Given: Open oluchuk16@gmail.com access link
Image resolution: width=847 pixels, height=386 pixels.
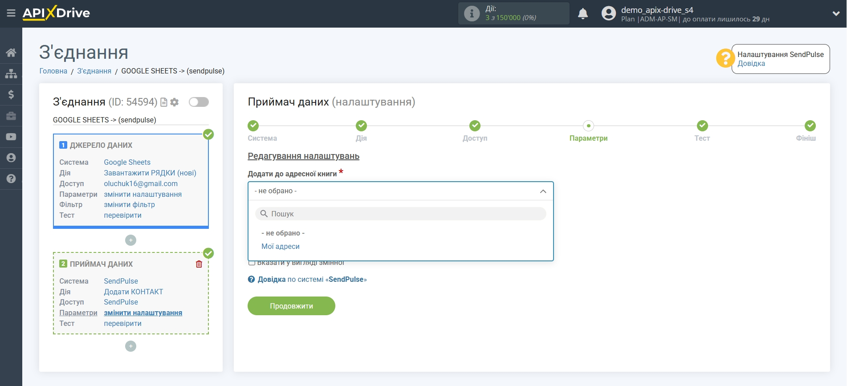Looking at the screenshot, I should pos(141,184).
